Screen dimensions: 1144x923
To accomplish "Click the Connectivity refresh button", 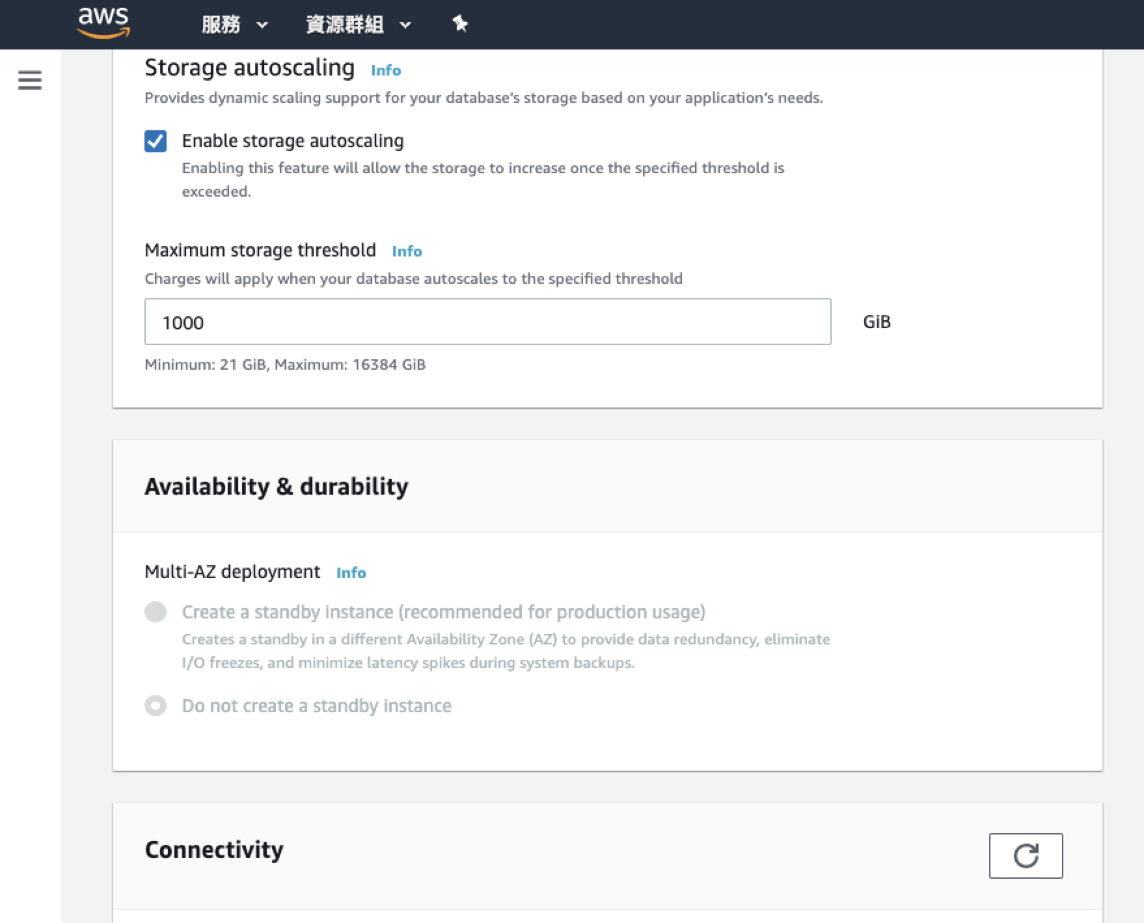I will tap(1025, 855).
